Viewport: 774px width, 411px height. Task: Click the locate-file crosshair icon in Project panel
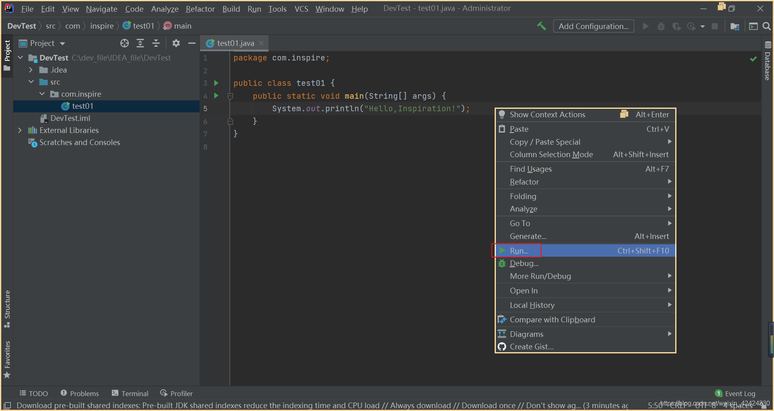coord(125,43)
